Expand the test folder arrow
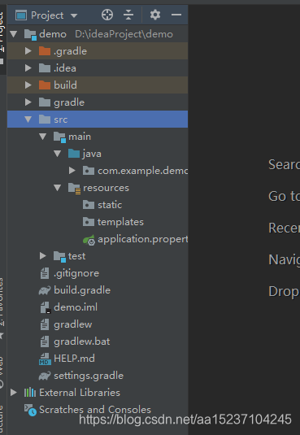 click(43, 256)
